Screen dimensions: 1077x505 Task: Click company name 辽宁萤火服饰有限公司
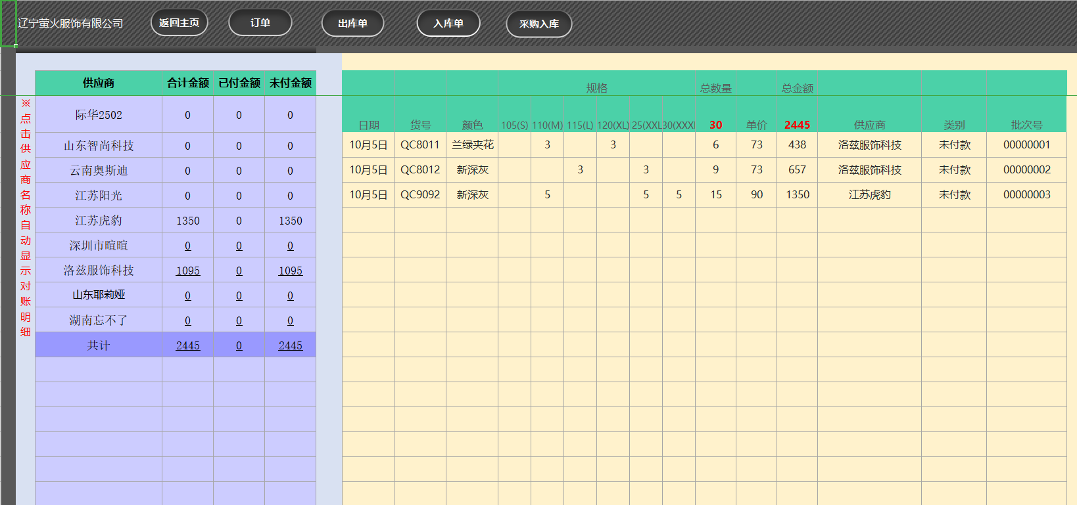pyautogui.click(x=70, y=23)
